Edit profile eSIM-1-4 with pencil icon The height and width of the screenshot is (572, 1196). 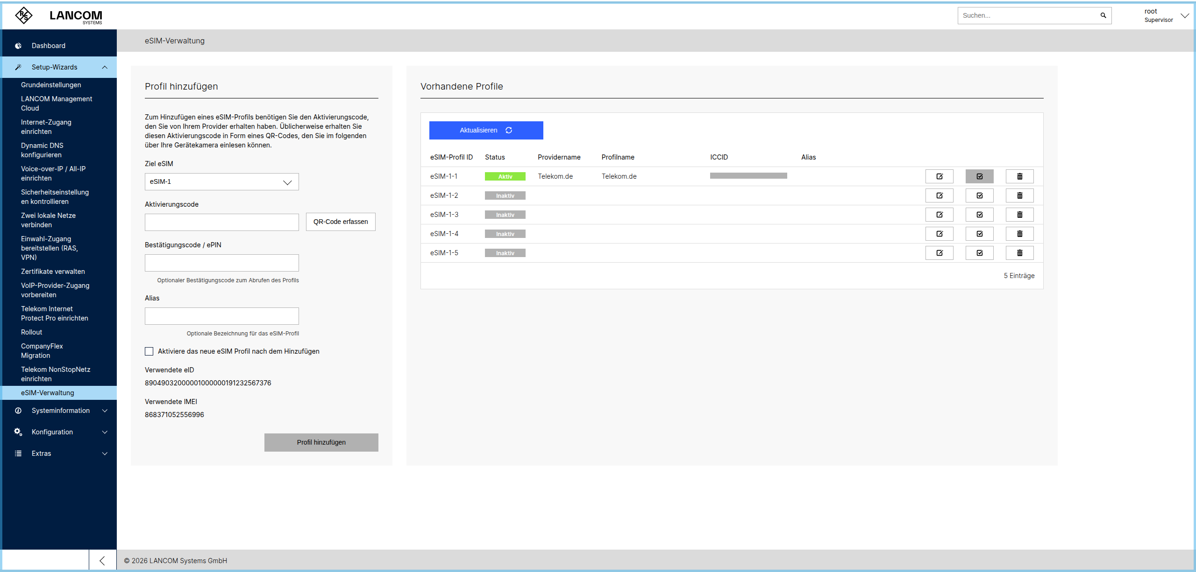point(939,234)
